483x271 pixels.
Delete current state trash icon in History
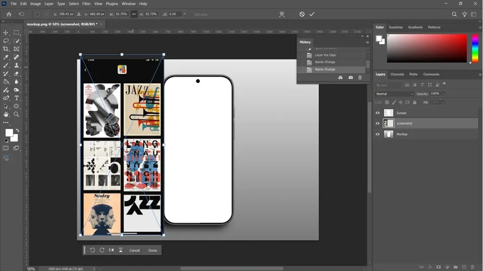(360, 78)
